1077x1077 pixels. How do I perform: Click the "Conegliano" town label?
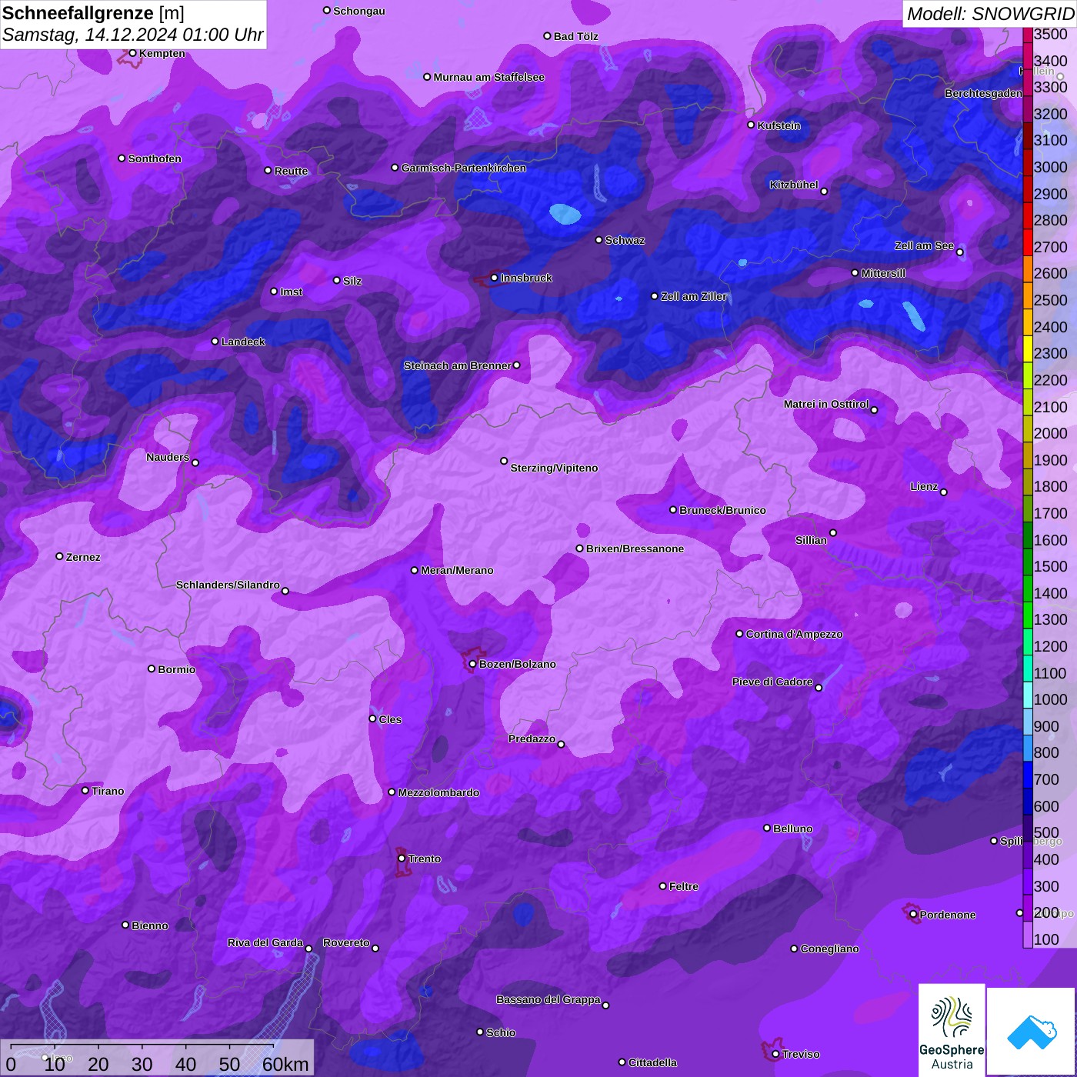click(x=829, y=949)
